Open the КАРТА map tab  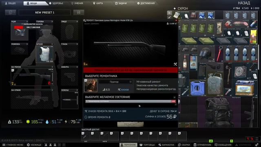tap(98, 3)
